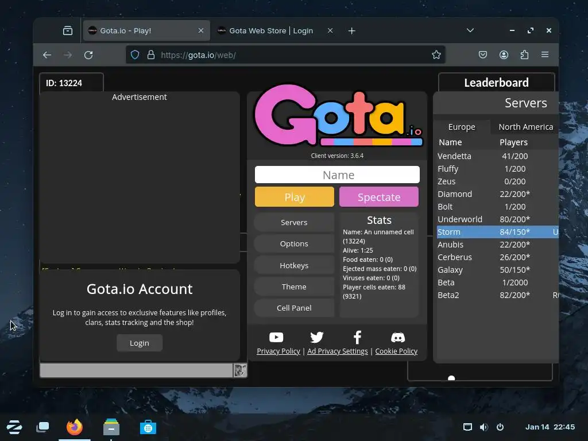Open the Software store taskbar icon
588x441 pixels.
pyautogui.click(x=148, y=427)
